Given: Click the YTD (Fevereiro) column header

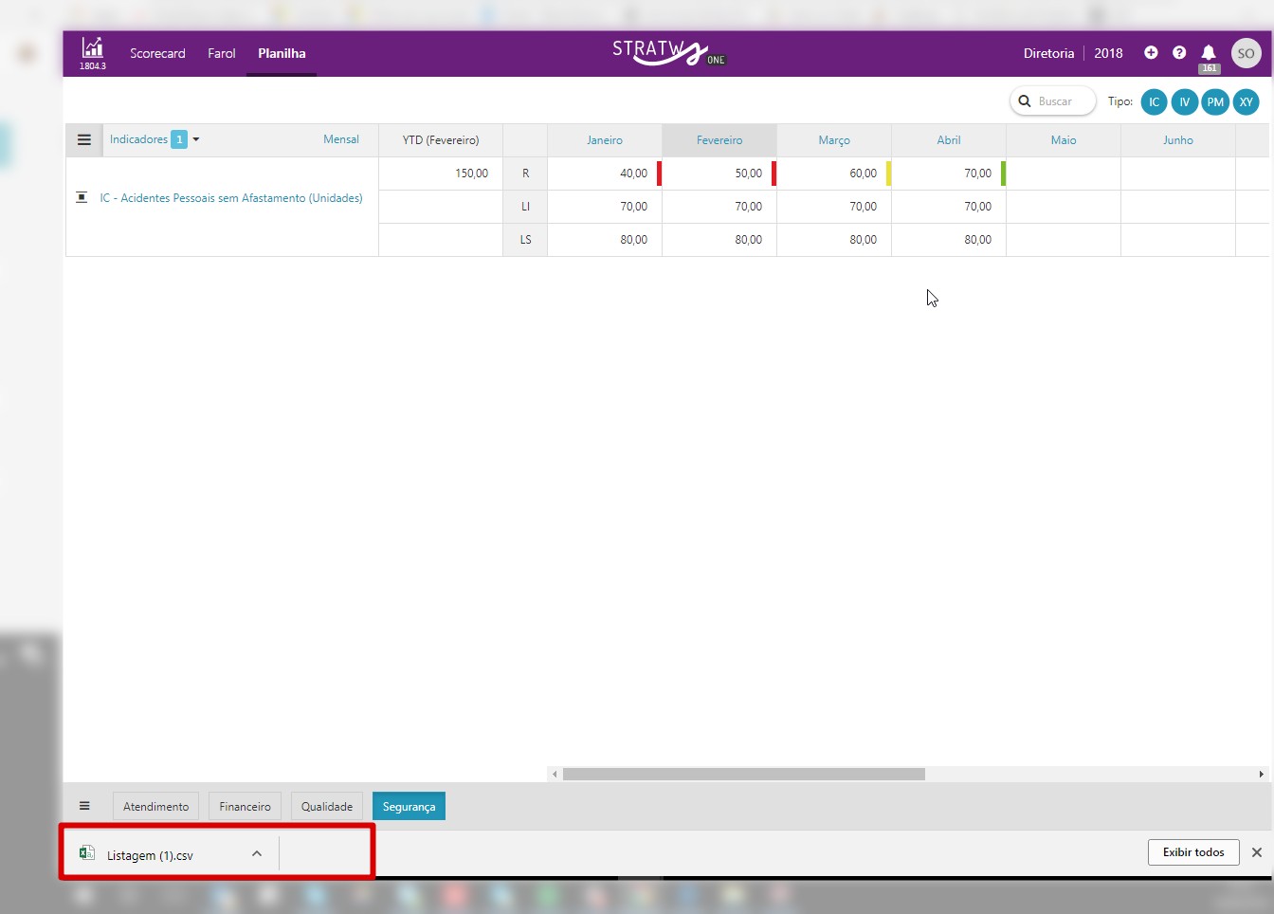Looking at the screenshot, I should 441,140.
